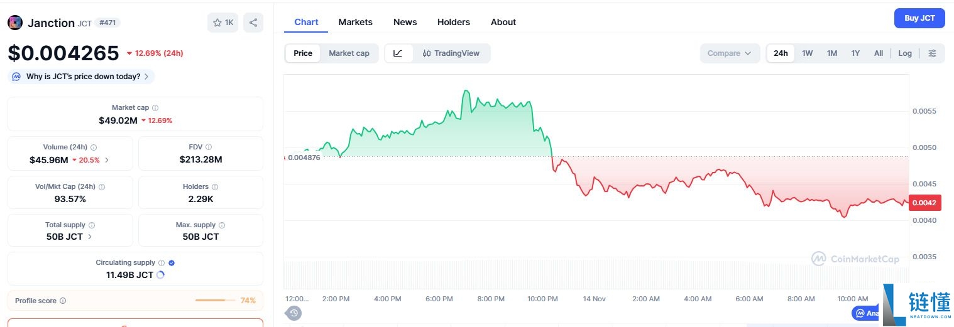Screen dimensions: 954x327
Task: Open Why is JCT's price down today
Action: (82, 77)
